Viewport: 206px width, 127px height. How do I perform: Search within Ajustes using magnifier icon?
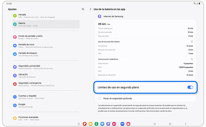pos(83,9)
